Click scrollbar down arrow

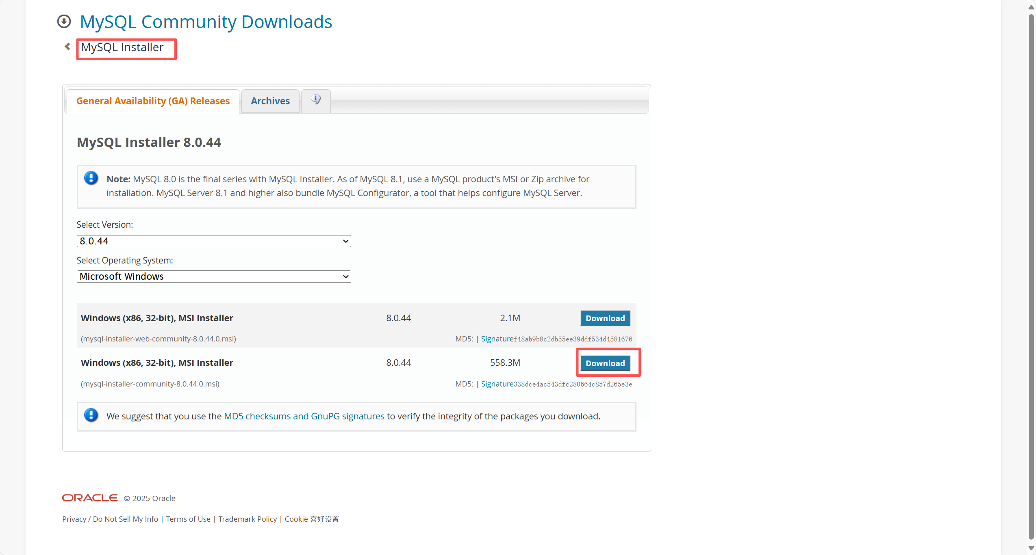click(1031, 549)
